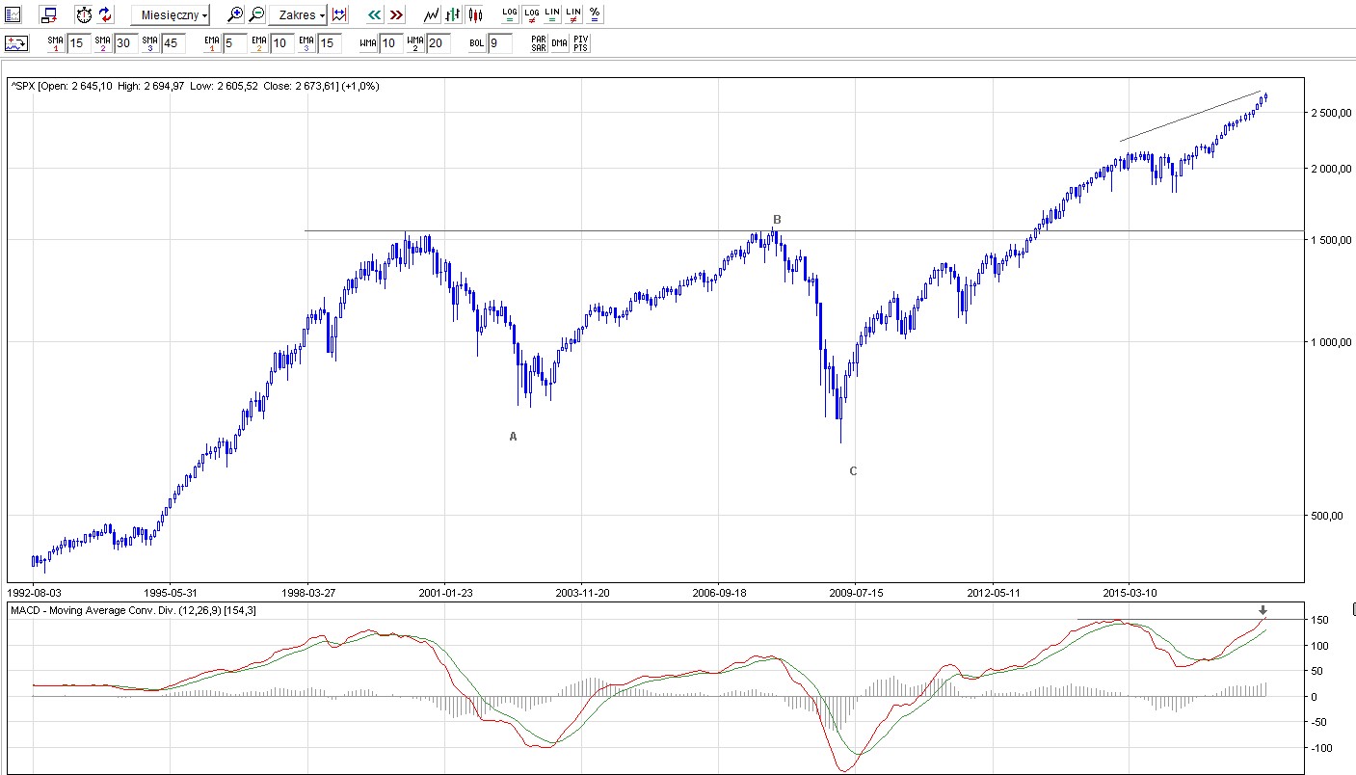Click the chart list icon in the toolbar
Image resolution: width=1356 pixels, height=775 pixels.
point(13,14)
